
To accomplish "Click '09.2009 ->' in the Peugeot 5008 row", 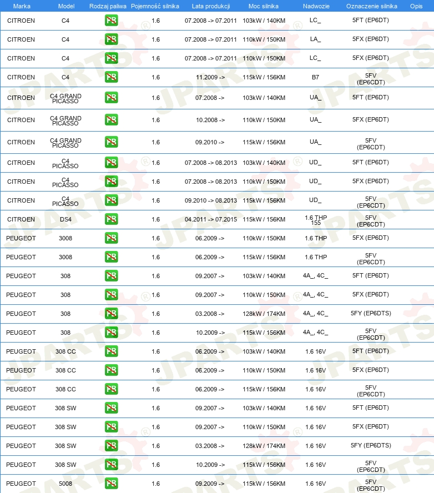I will (x=210, y=483).
